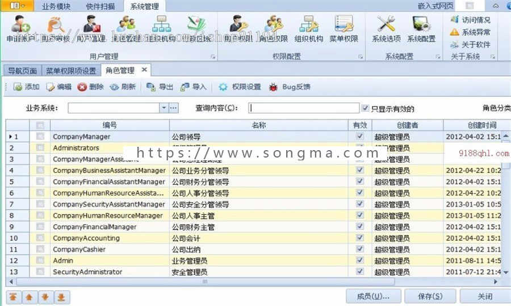Viewport: 511px width, 306px height.
Task: Click the grid scroll down arrow
Action: [506, 272]
